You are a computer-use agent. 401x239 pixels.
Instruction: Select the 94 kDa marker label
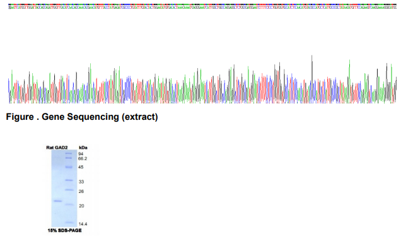(x=81, y=154)
